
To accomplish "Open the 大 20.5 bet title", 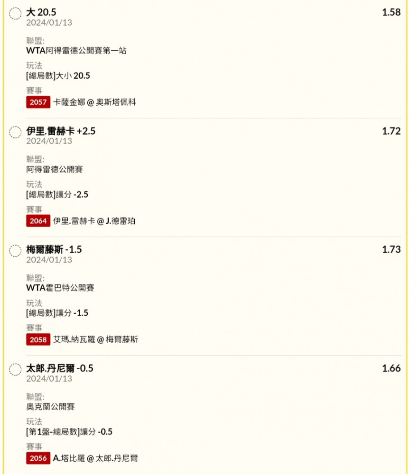I will [x=41, y=12].
